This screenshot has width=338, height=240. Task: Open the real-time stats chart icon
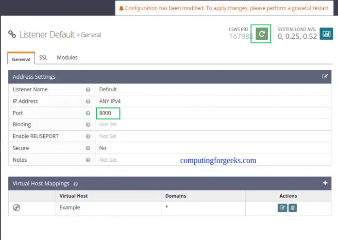(326, 34)
